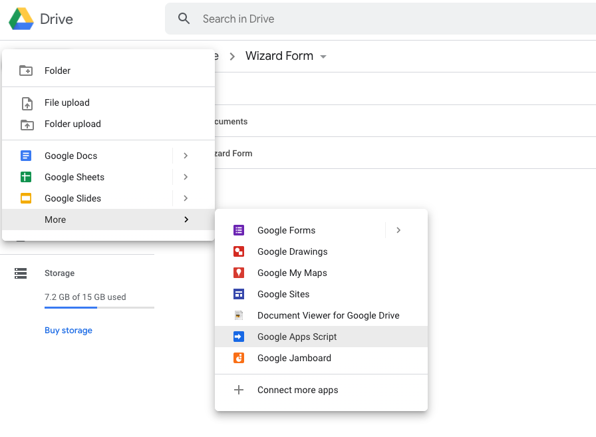This screenshot has width=596, height=437.
Task: Expand the Google Forms submenu arrow
Action: (398, 230)
